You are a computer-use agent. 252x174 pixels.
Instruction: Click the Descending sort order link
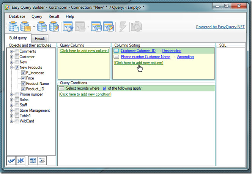[x=172, y=51]
